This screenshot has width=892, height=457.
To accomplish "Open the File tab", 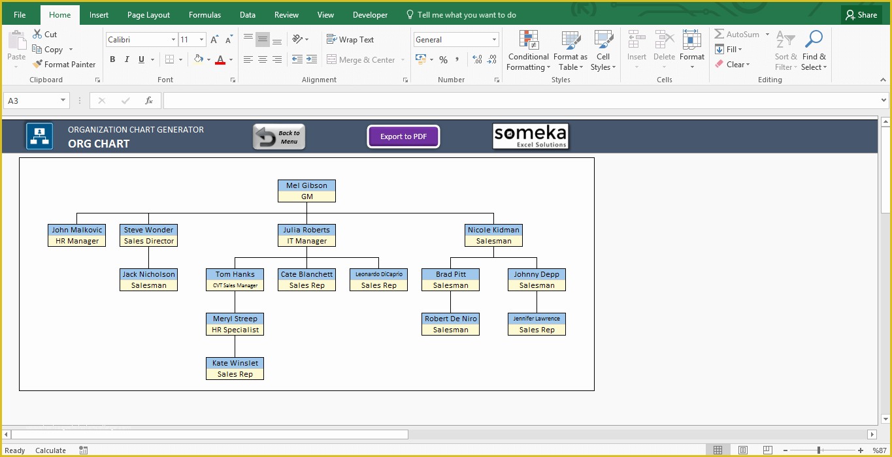I will click(20, 15).
